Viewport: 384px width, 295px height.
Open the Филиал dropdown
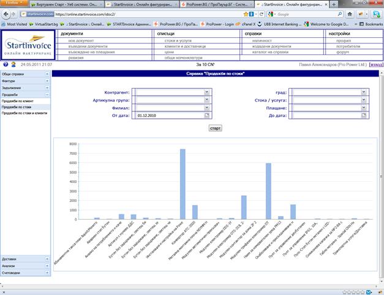click(206, 108)
